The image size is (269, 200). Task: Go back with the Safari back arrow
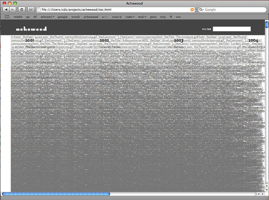6,10
